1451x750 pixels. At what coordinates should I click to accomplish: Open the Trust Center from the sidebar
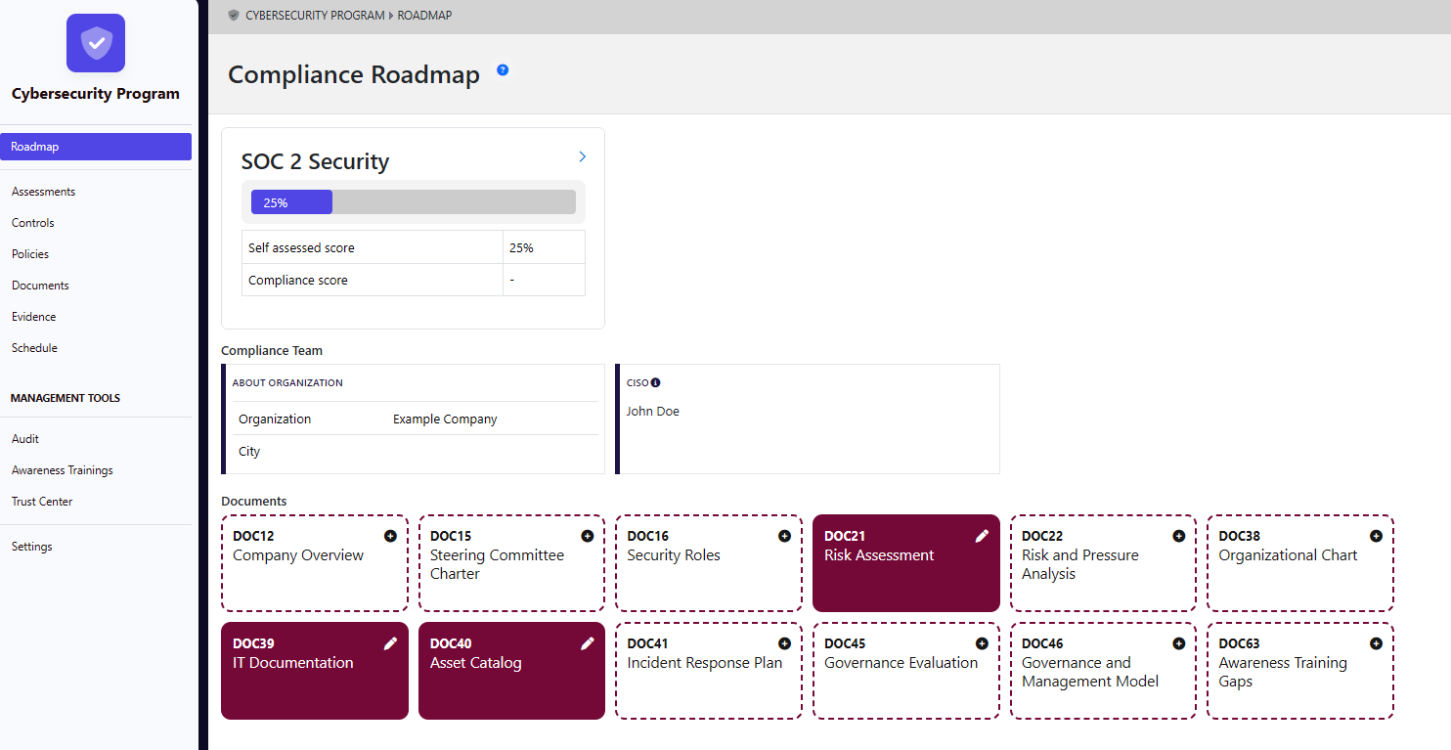point(41,501)
